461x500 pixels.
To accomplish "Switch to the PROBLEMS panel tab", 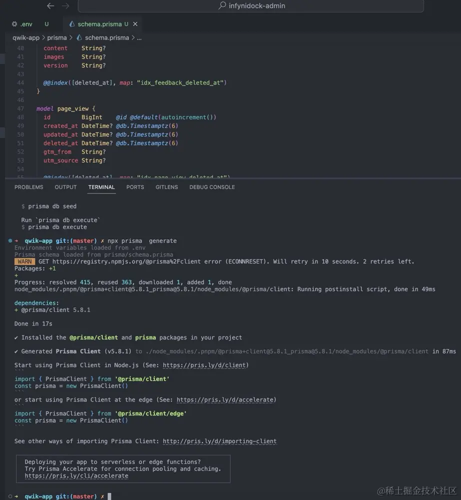I will point(29,187).
